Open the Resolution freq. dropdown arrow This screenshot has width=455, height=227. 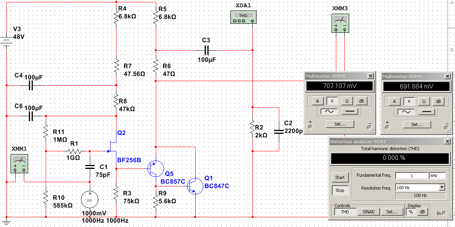point(442,187)
